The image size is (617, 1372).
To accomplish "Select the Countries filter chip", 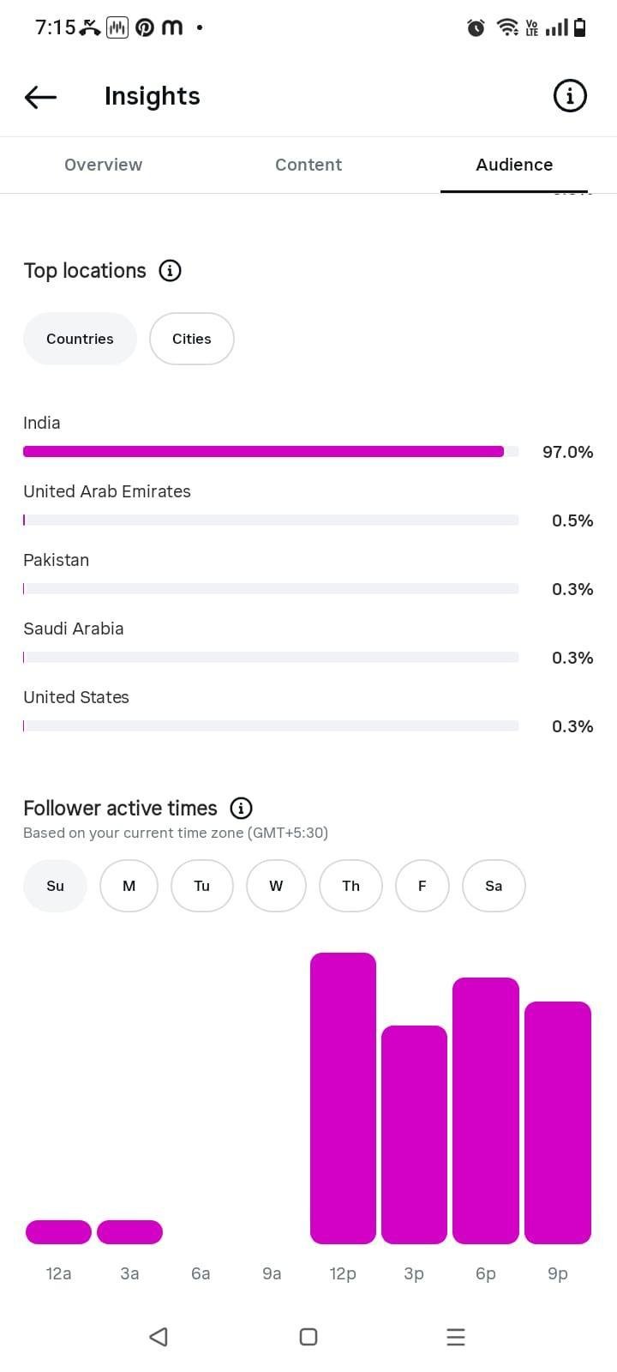I will point(80,339).
